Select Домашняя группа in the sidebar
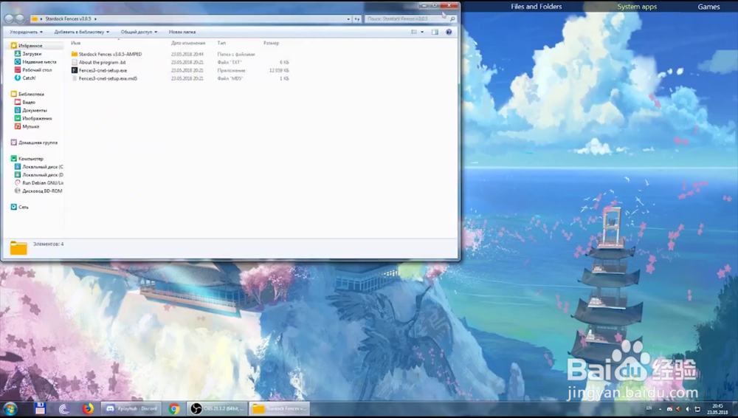The image size is (738, 418). tap(38, 143)
